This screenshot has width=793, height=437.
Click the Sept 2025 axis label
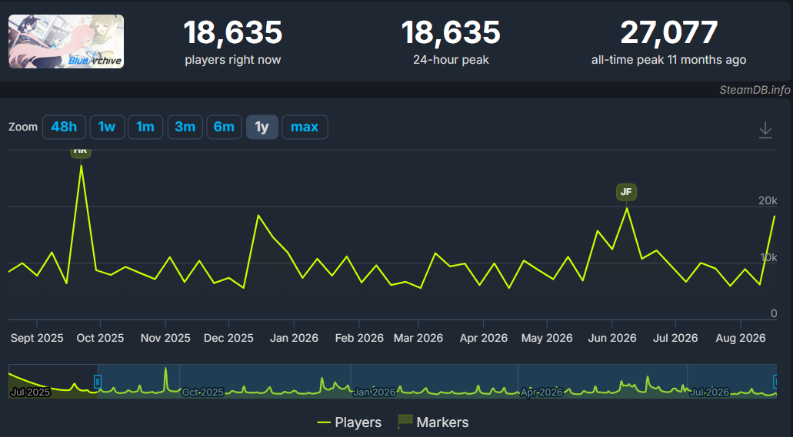pos(37,338)
